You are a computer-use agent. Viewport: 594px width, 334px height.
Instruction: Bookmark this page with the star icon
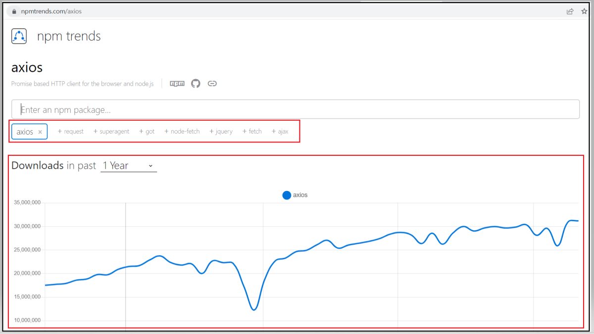(584, 11)
